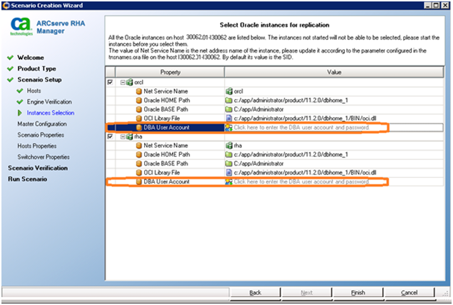Screen dimensions: 453x305
Task: Click the Next button
Action: pyautogui.click(x=307, y=293)
